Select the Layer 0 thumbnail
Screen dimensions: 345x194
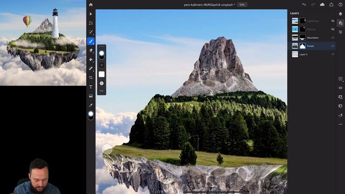295,54
